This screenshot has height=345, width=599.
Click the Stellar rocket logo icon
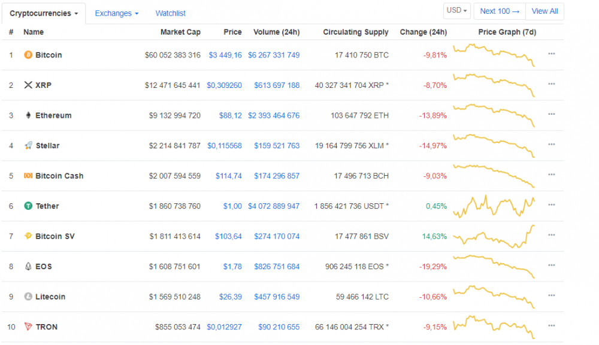pos(28,145)
